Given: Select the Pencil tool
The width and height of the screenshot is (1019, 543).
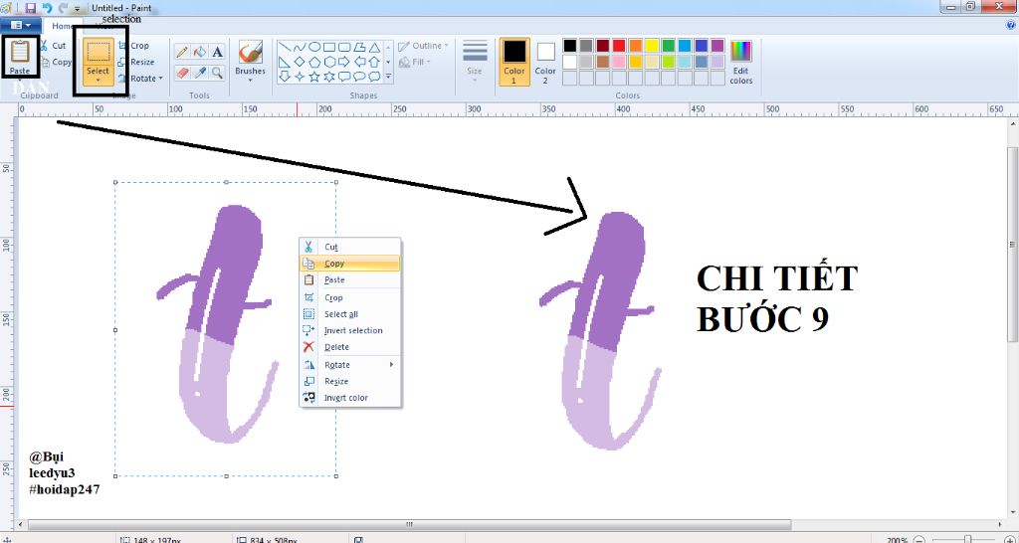Looking at the screenshot, I should click(x=183, y=52).
